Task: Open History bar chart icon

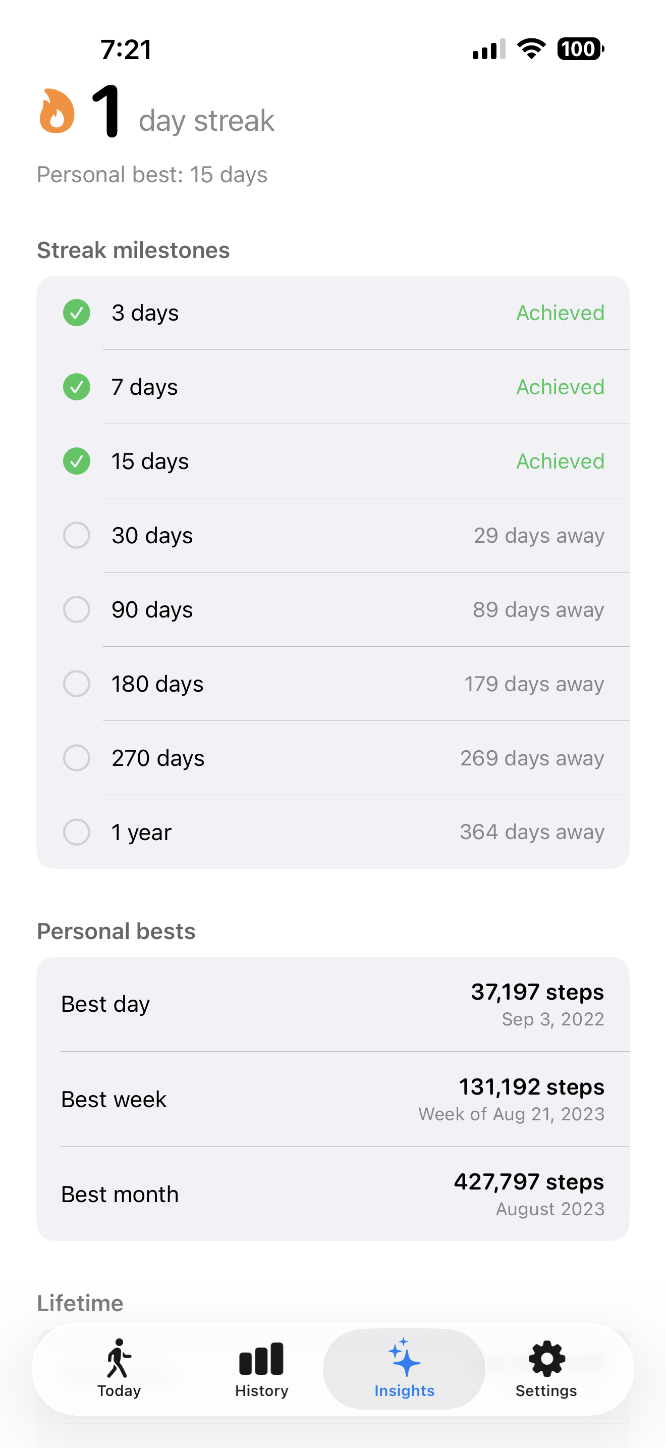Action: click(261, 1358)
